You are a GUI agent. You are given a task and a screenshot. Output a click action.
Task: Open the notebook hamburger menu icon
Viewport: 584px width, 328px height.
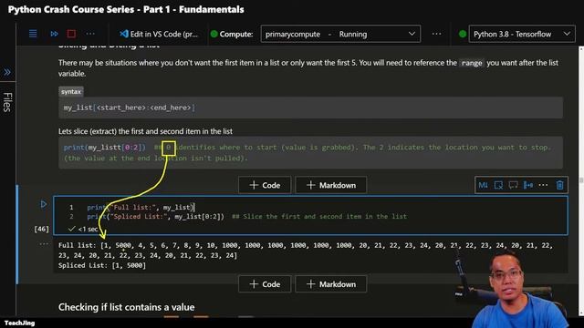[x=33, y=34]
